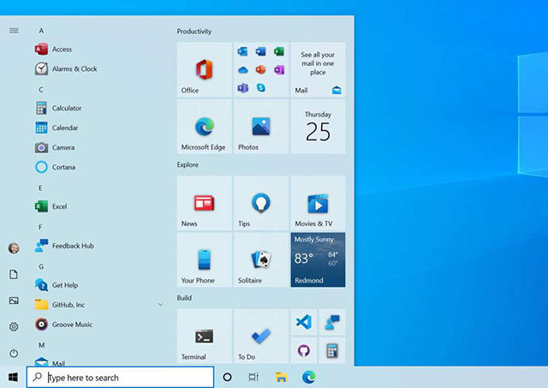Open Pictures from the Start sidebar
Image resolution: width=548 pixels, height=388 pixels.
tap(14, 301)
